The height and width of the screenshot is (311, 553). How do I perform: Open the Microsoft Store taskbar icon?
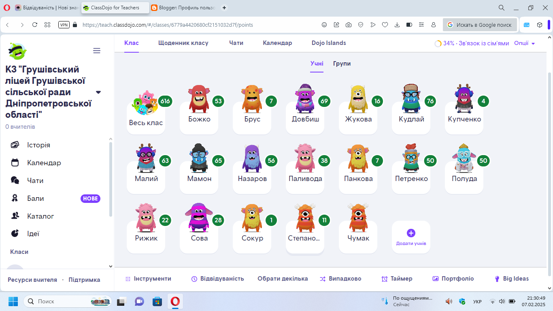(x=157, y=301)
